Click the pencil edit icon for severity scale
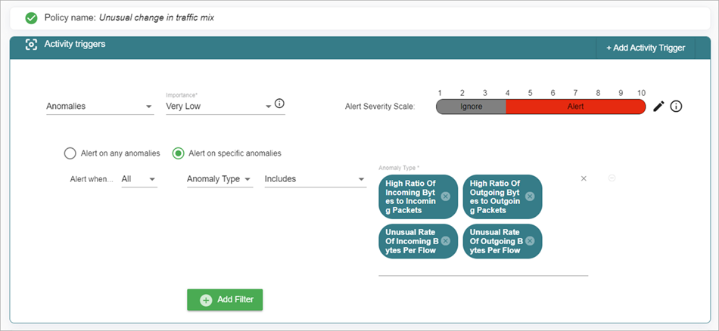Image resolution: width=719 pixels, height=331 pixels. [x=658, y=107]
